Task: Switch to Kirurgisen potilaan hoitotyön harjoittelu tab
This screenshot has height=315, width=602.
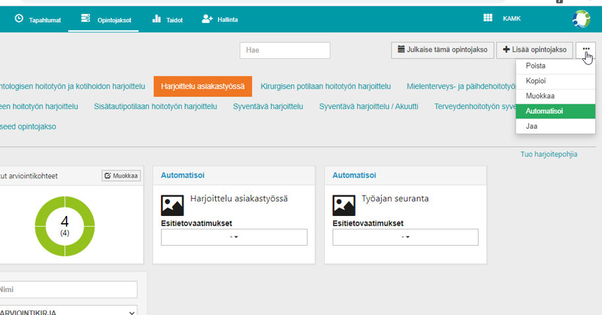Action: click(325, 87)
